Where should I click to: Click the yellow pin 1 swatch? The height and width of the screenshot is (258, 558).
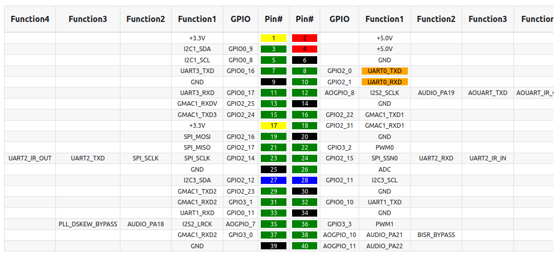click(274, 38)
